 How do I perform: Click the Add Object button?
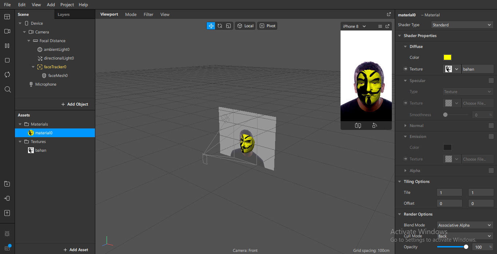pos(75,104)
